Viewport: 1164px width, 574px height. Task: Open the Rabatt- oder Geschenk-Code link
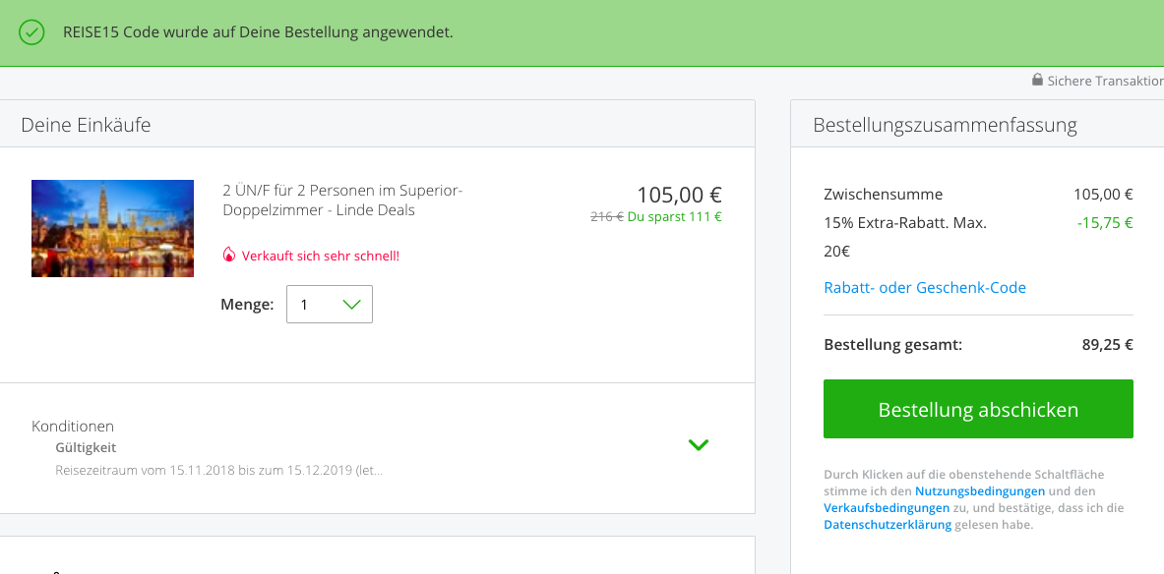(x=925, y=287)
